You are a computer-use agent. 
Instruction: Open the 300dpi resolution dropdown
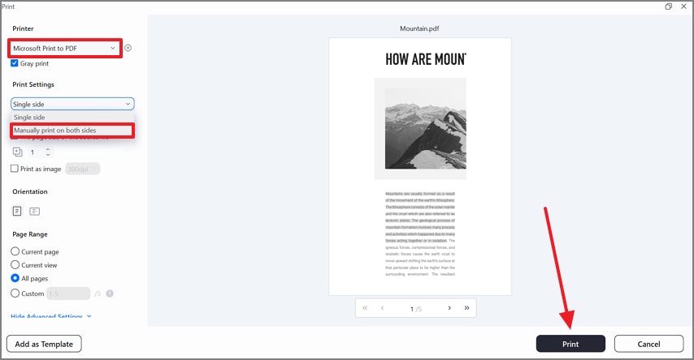tap(83, 169)
